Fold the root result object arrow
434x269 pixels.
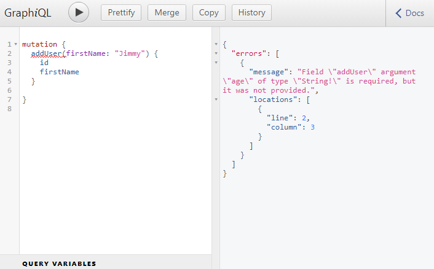[216, 45]
